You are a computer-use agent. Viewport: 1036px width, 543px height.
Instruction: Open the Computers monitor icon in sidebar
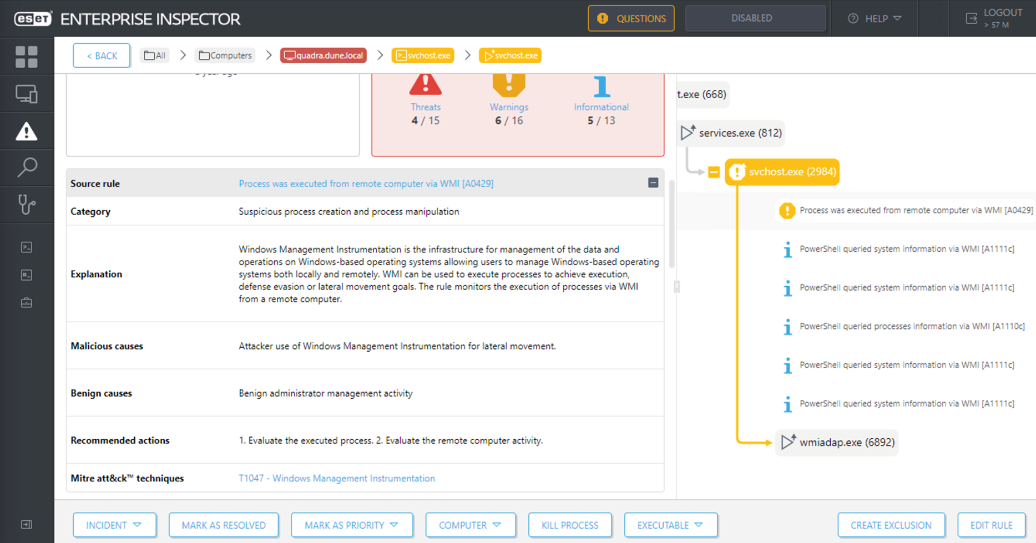[27, 94]
